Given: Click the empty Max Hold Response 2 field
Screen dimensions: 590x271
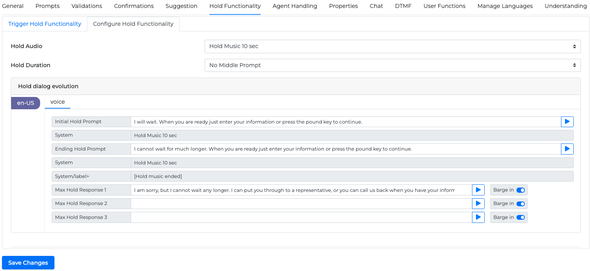Looking at the screenshot, I should [301, 203].
